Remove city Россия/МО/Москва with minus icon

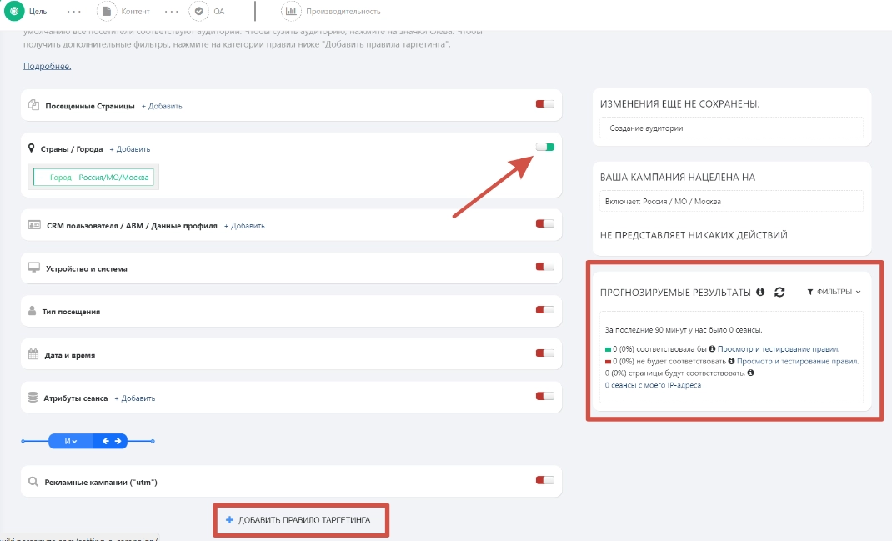pos(40,178)
